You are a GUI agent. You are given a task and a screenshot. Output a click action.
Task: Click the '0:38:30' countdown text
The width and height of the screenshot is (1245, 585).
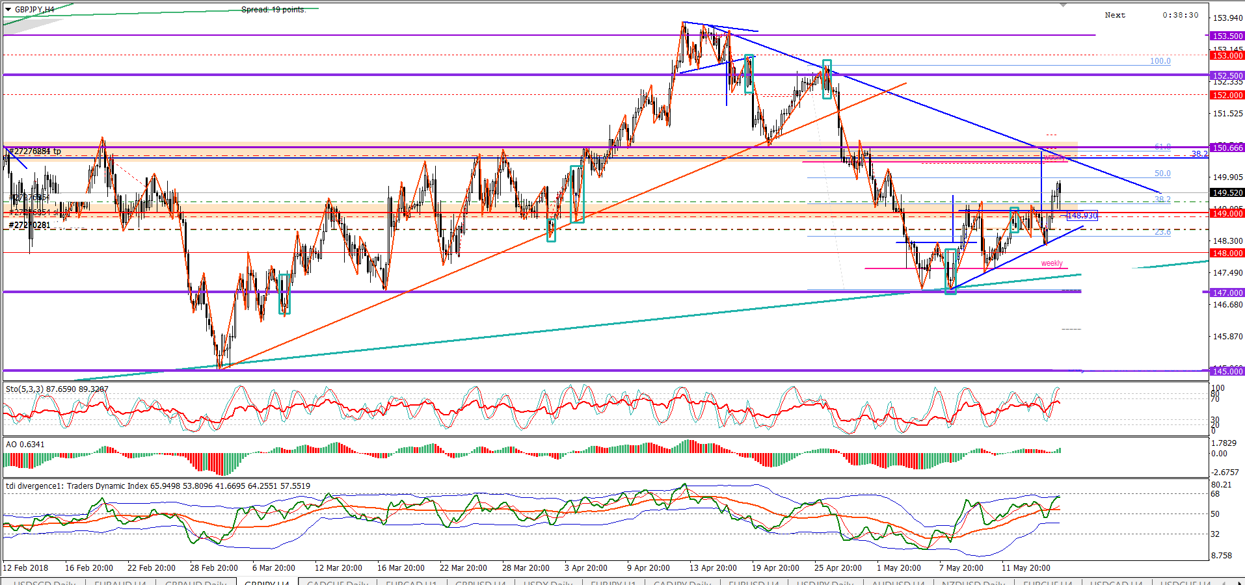[x=1181, y=15]
